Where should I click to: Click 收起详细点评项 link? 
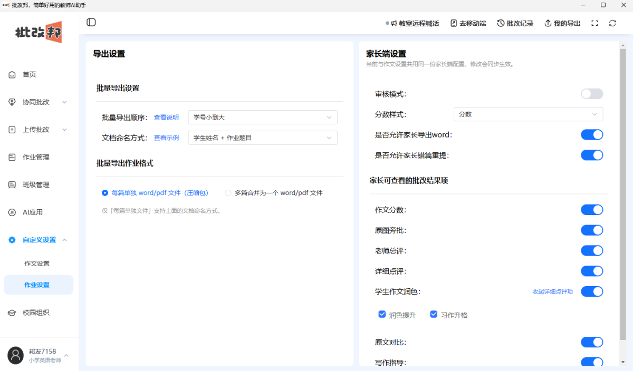pyautogui.click(x=552, y=291)
